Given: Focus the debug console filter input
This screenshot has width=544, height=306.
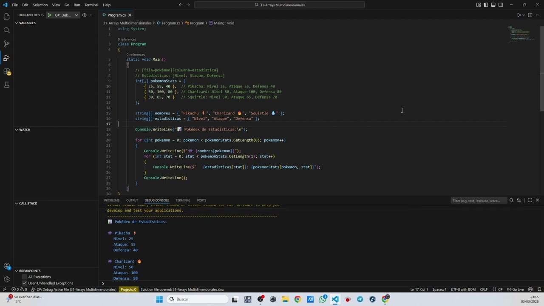Looking at the screenshot, I should coord(478,200).
